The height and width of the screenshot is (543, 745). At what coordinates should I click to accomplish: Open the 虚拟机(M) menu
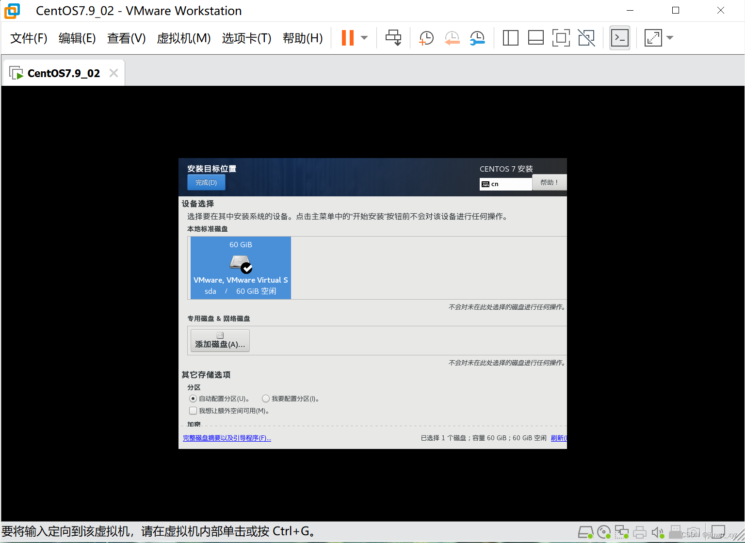184,38
